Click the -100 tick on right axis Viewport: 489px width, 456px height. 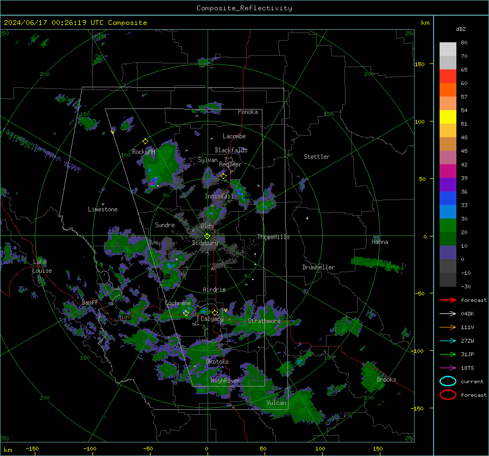(417, 351)
